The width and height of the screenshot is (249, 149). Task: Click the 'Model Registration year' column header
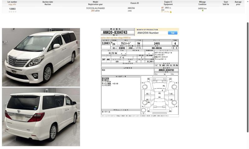[96, 3]
